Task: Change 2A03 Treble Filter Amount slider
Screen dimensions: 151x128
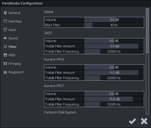Action: tap(114, 46)
